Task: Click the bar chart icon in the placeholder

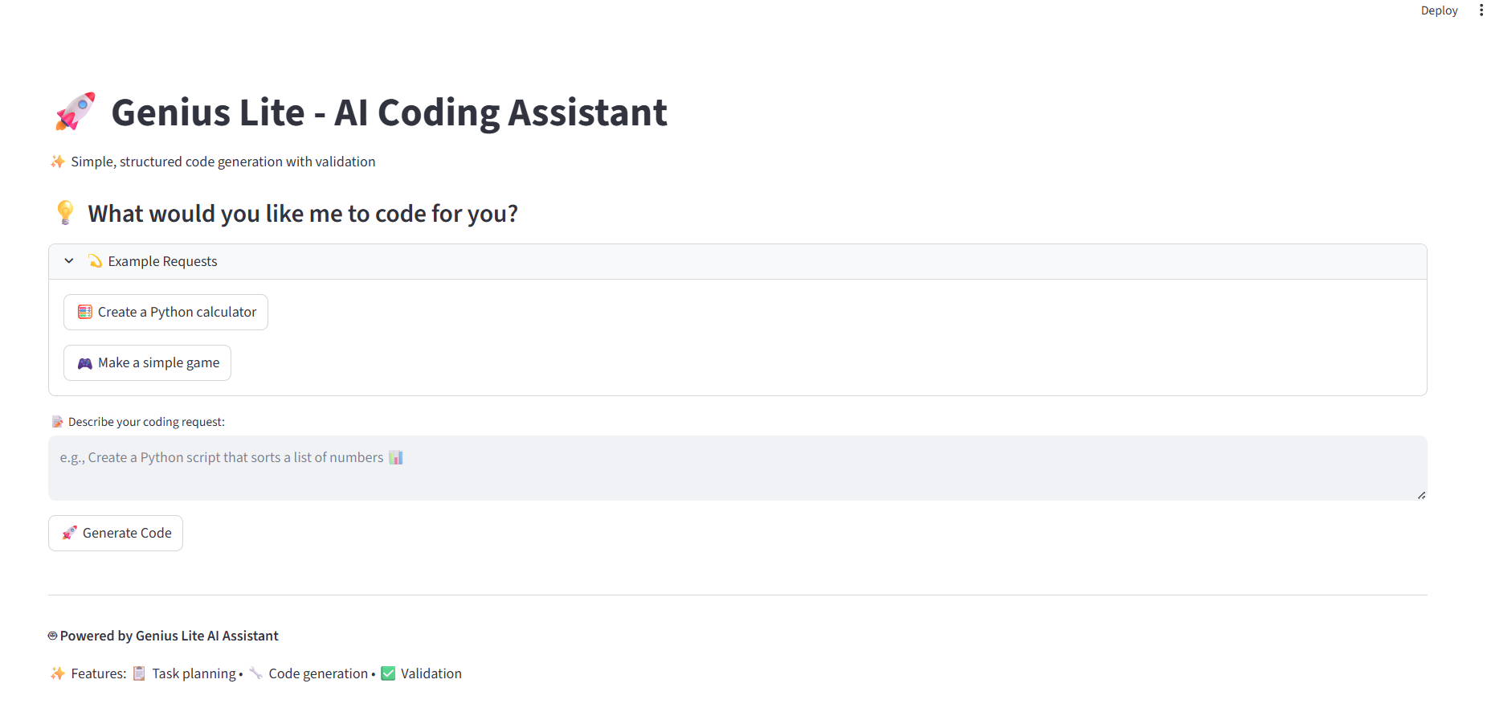Action: tap(396, 457)
